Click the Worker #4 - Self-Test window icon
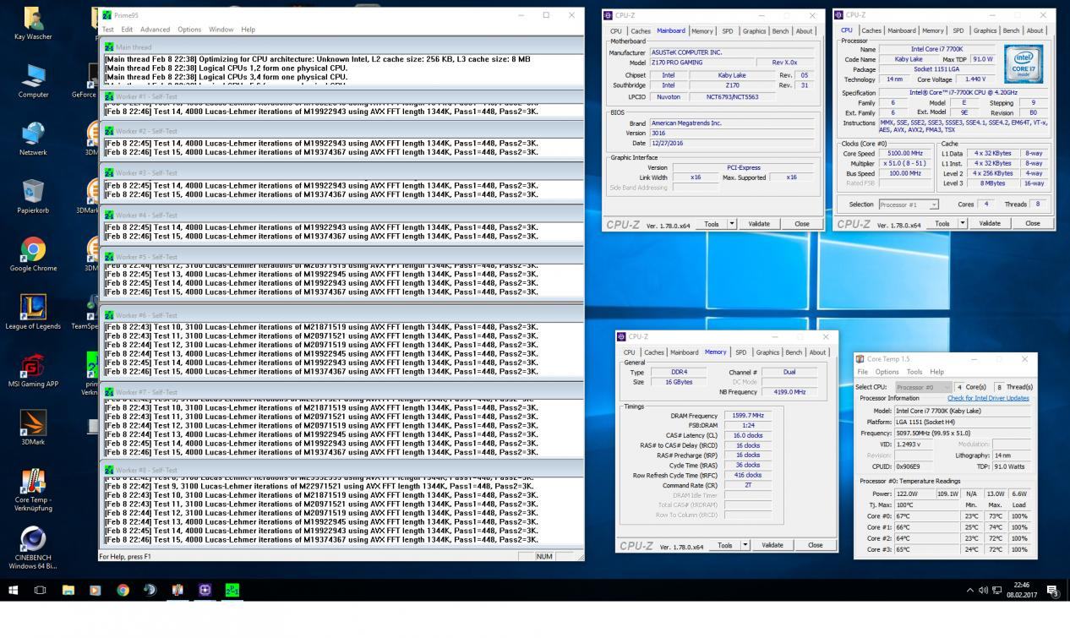The width and height of the screenshot is (1070, 638). [109, 215]
